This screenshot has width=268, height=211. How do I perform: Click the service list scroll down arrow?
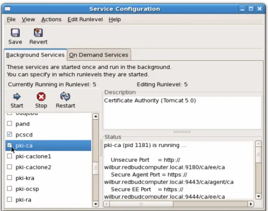pyautogui.click(x=96, y=204)
